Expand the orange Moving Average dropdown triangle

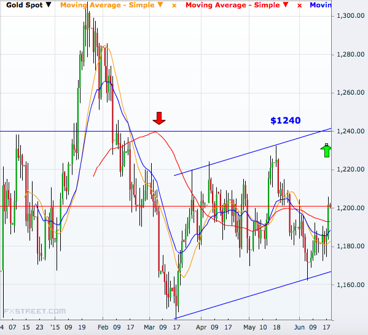(x=160, y=5)
